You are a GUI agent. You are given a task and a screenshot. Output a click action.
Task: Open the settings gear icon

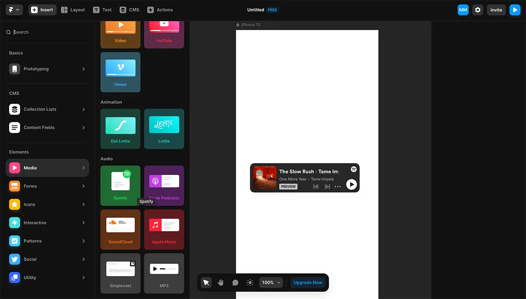tap(478, 10)
